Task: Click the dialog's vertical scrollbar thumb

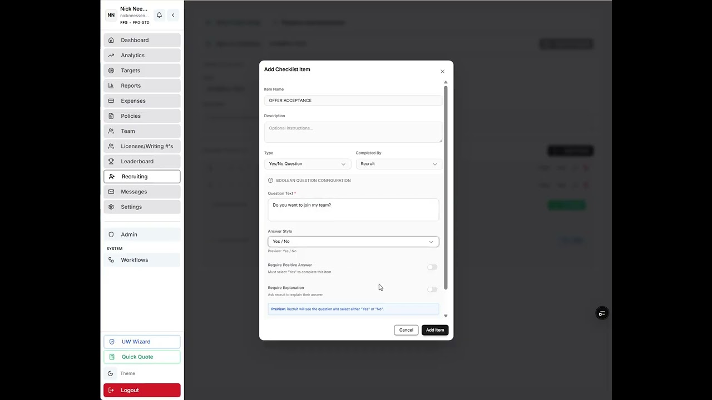Action: point(446,189)
